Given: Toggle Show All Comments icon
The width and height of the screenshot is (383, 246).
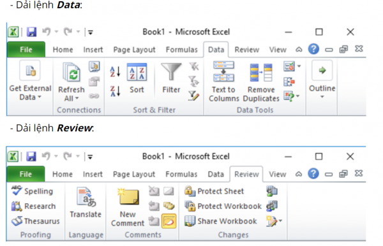Looking at the screenshot, I should point(169,206).
